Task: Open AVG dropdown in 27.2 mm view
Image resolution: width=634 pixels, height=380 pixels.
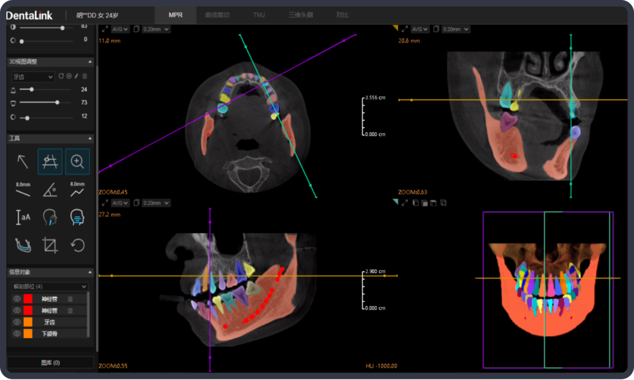Action: click(x=120, y=203)
